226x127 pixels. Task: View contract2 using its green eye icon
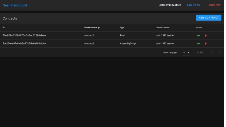(198, 43)
